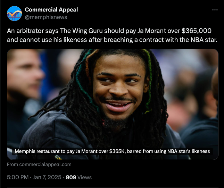
Task: Select the Jan 7, 2025 date
Action: (47, 177)
